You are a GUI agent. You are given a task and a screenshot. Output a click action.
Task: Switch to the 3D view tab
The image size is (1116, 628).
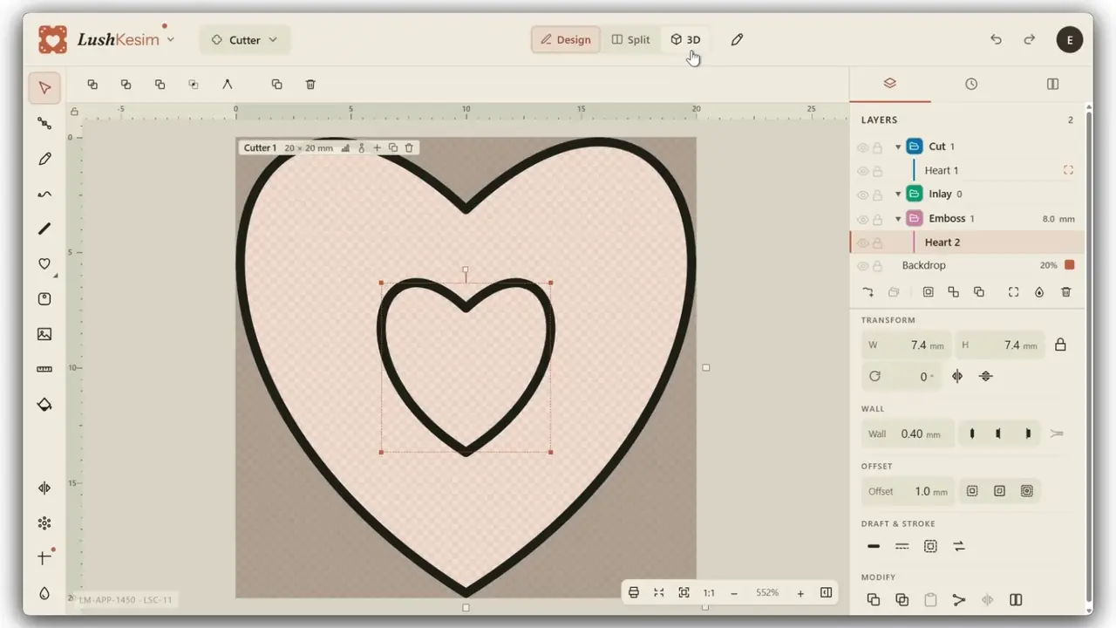coord(685,39)
